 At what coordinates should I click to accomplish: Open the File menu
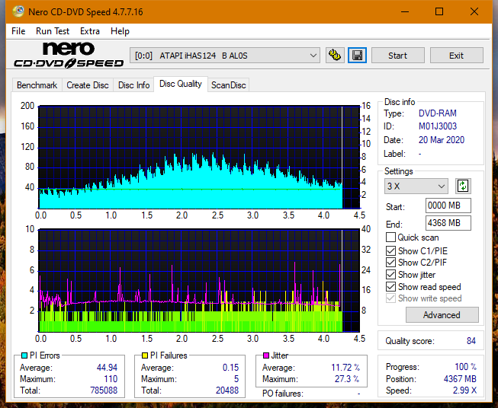tap(18, 31)
